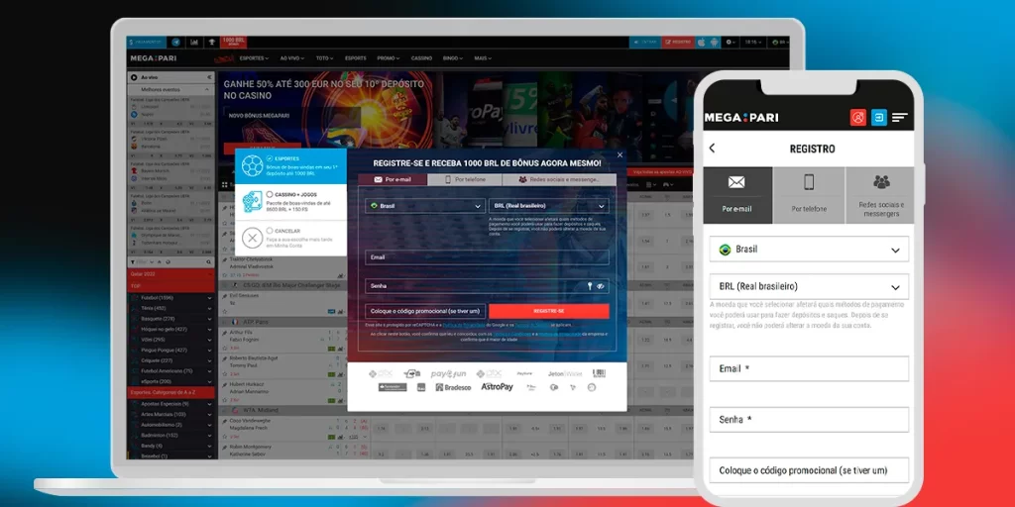The height and width of the screenshot is (507, 1015).
Task: Collapse the Ao vivo sidebar panel
Action: pyautogui.click(x=209, y=77)
